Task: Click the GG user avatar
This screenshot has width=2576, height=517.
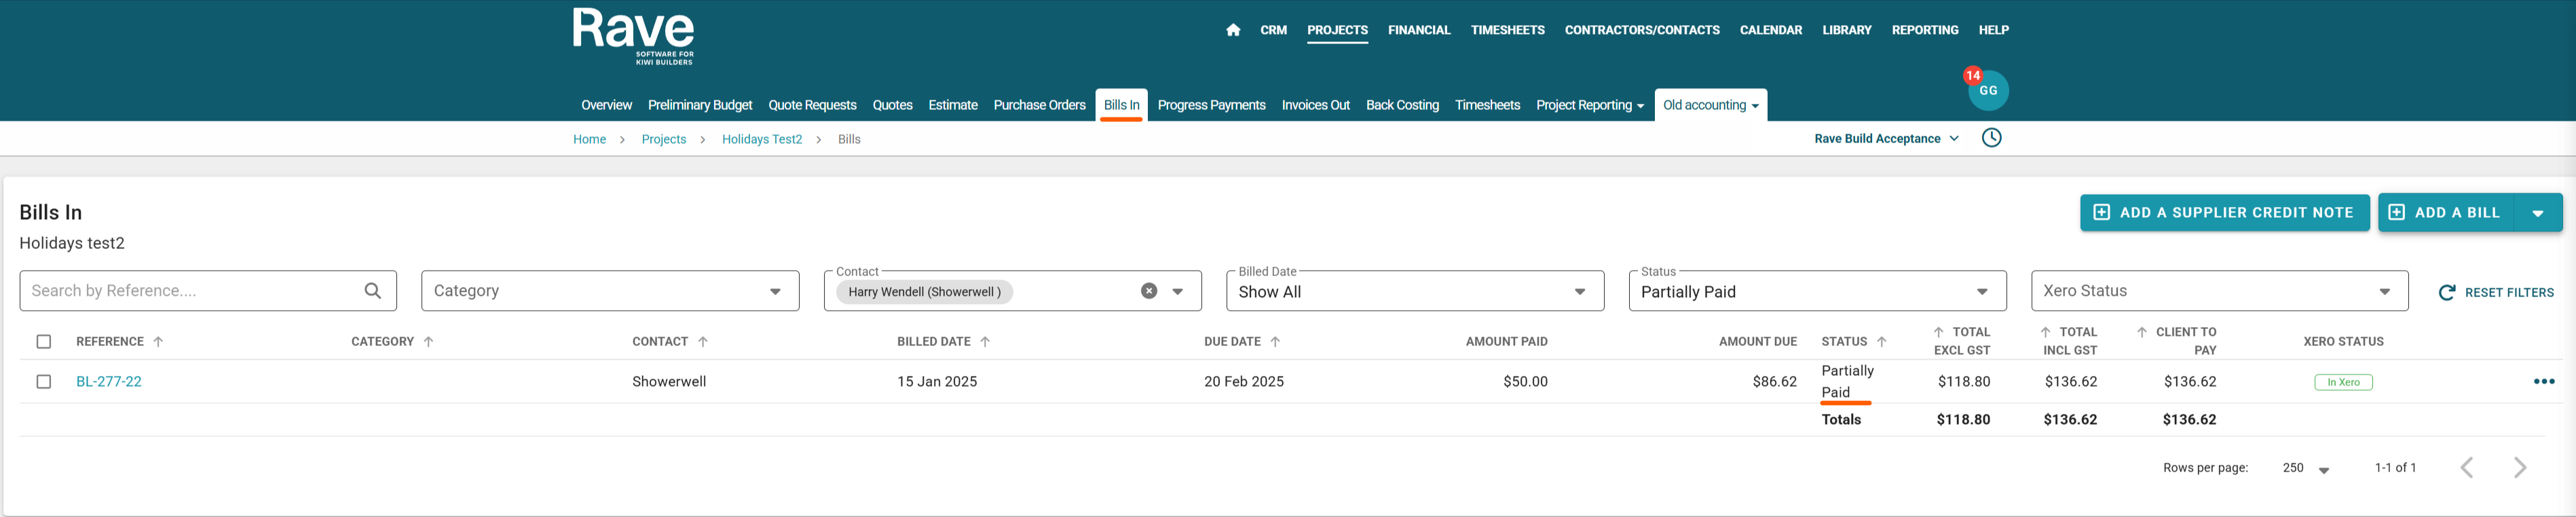Action: click(x=1988, y=91)
